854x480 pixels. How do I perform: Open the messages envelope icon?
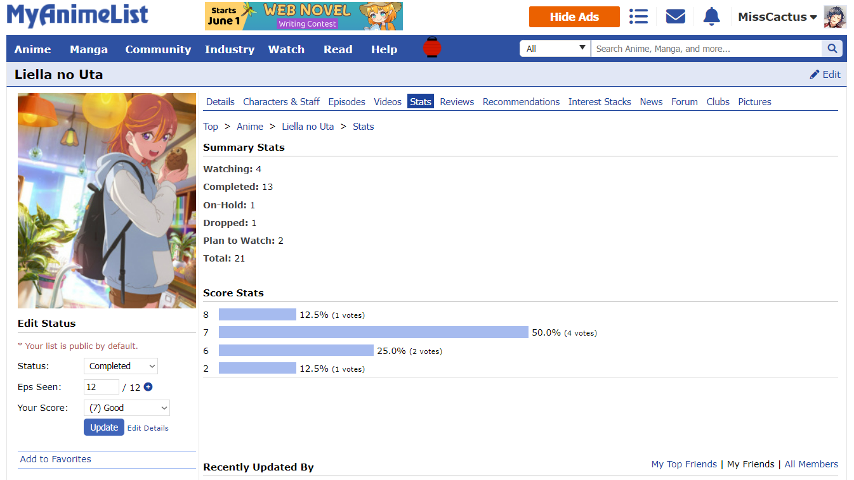(x=676, y=16)
